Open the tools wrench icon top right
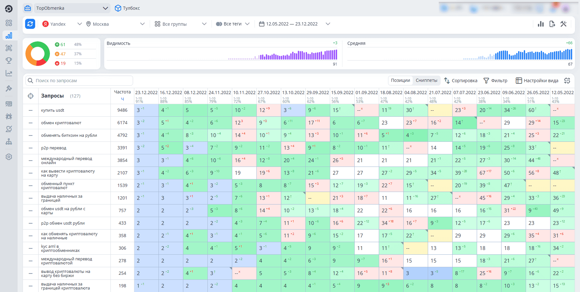The height and width of the screenshot is (292, 580). [x=563, y=24]
